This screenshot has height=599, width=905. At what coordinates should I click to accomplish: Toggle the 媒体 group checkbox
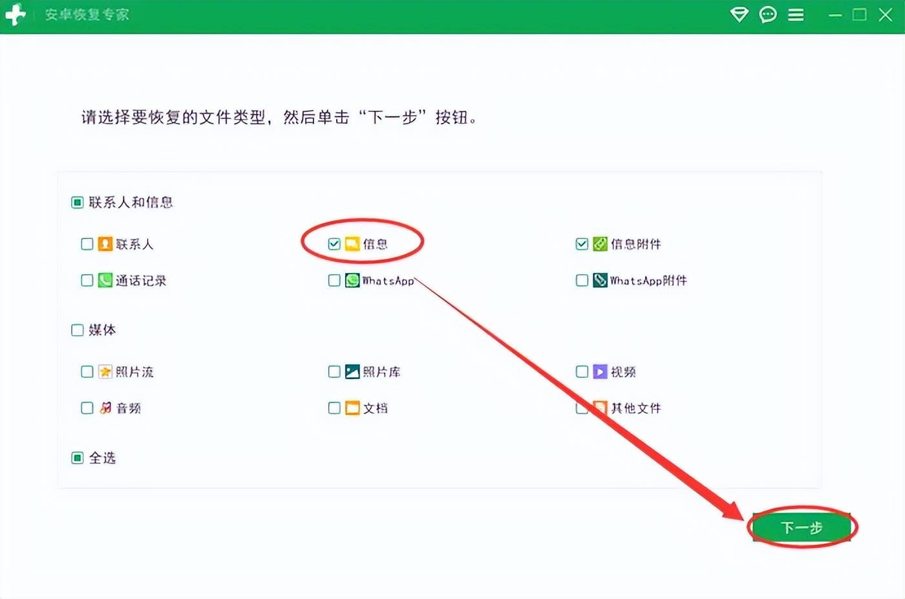(77, 330)
